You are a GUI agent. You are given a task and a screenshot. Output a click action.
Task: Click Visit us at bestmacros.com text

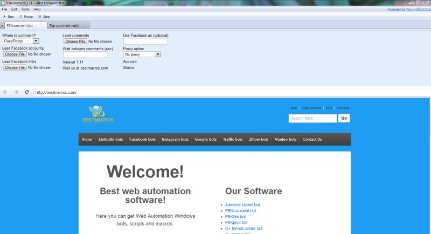[x=85, y=68]
